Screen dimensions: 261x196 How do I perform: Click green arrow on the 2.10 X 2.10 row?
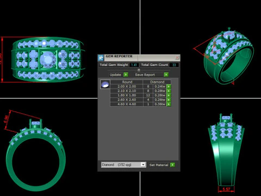click(x=169, y=91)
